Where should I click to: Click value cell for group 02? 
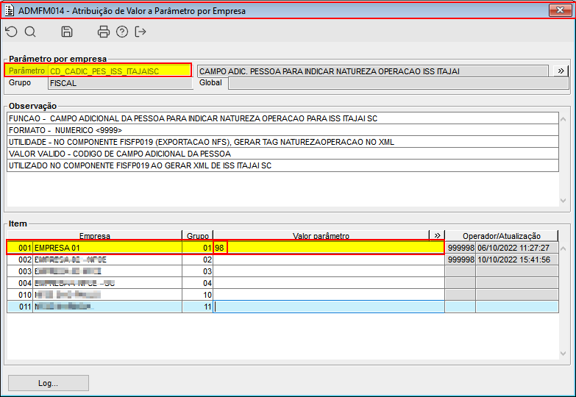[329, 260]
